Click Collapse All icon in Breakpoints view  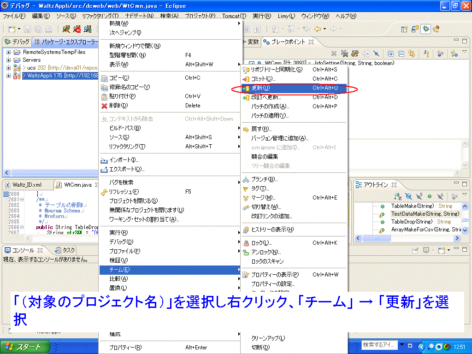click(401, 54)
